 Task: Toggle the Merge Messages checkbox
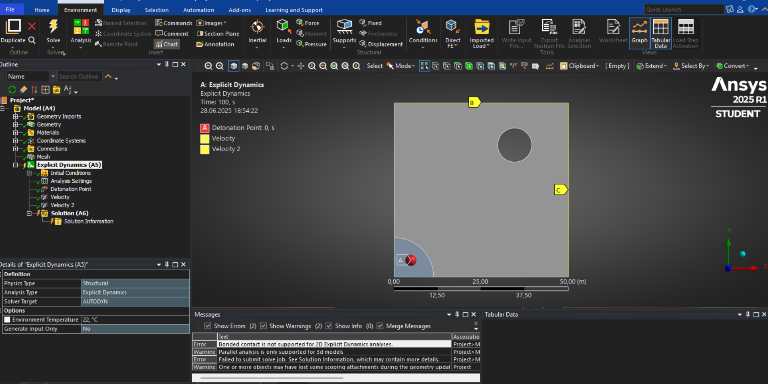pos(380,326)
